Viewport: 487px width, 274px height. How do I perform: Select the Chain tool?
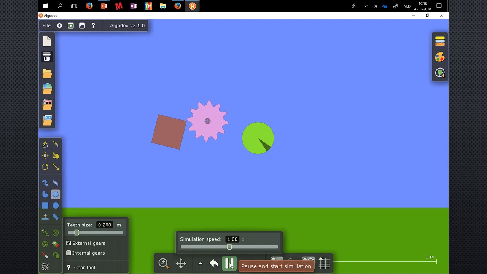(56, 217)
